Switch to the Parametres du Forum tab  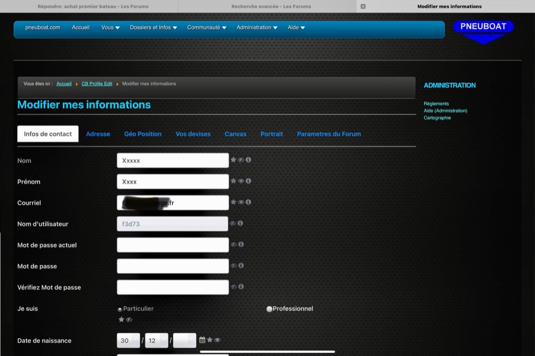pyautogui.click(x=329, y=134)
